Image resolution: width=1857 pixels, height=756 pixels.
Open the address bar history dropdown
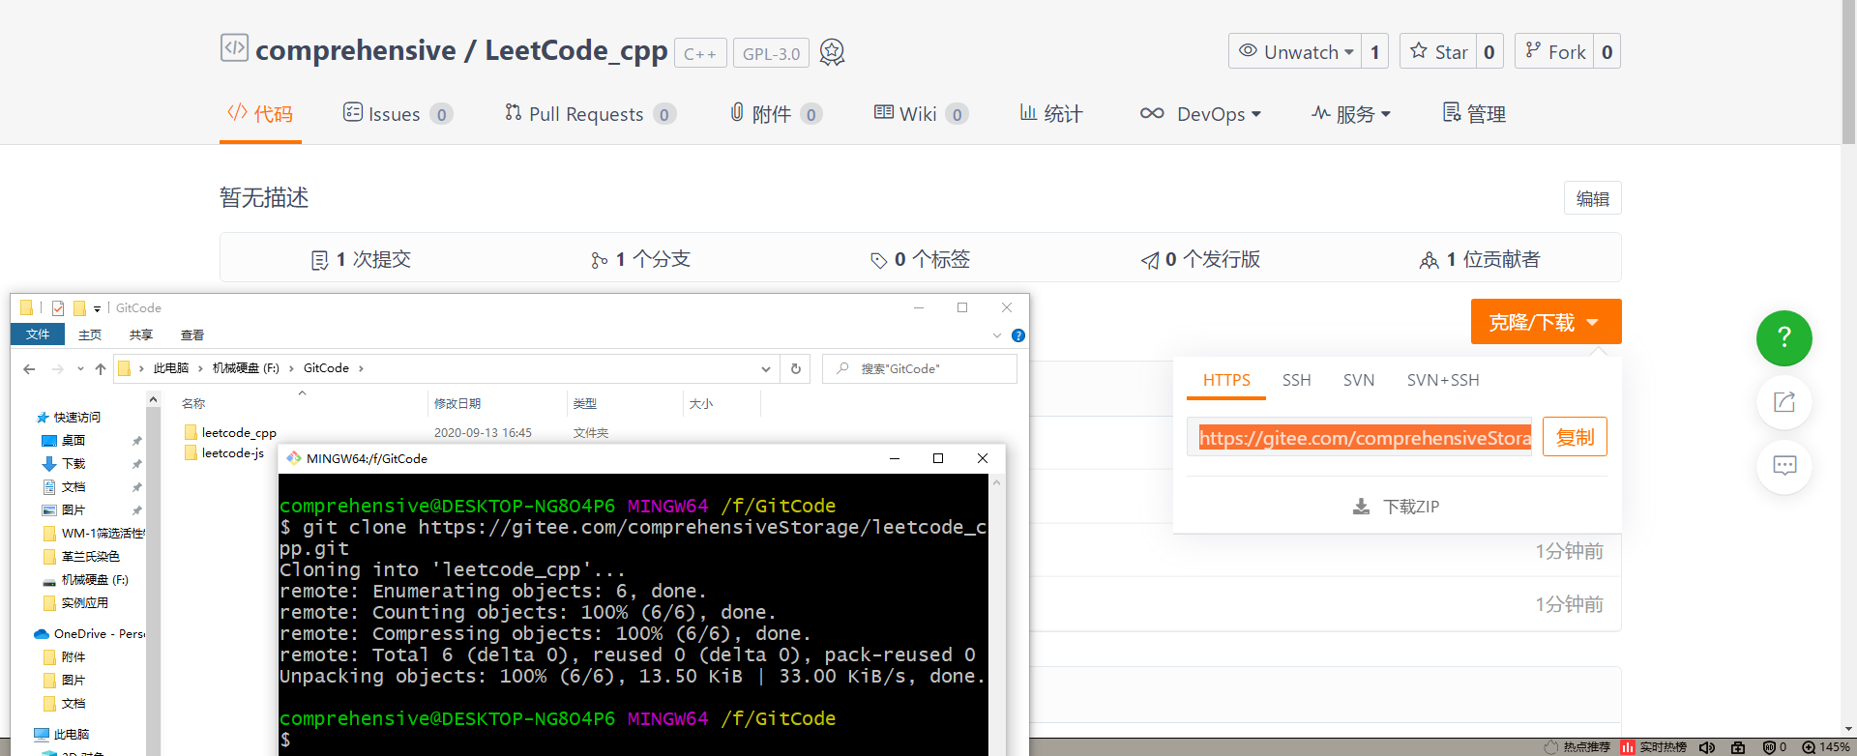766,368
